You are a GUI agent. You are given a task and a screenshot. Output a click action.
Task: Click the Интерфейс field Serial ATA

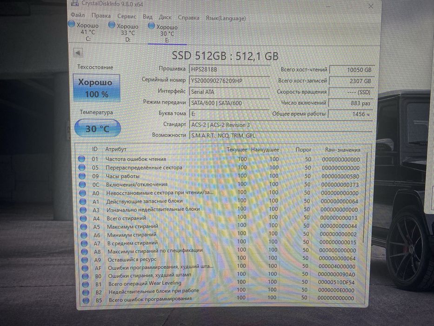[x=229, y=92]
